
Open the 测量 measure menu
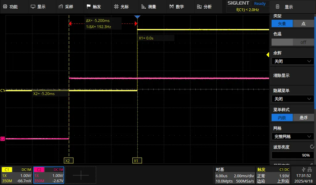(149, 7)
